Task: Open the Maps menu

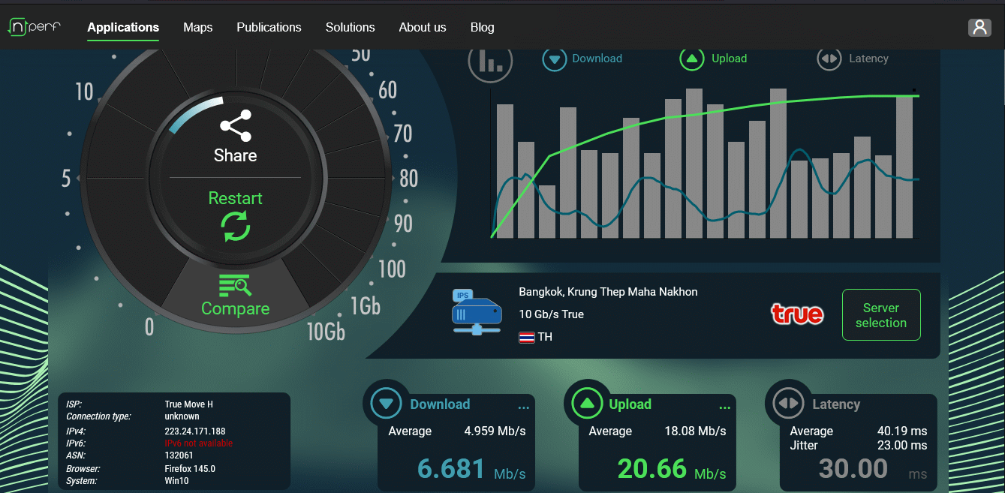Action: (x=198, y=27)
